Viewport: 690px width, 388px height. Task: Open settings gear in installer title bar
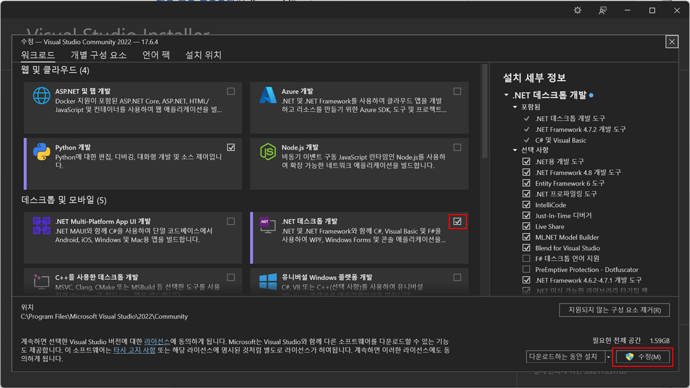click(578, 11)
